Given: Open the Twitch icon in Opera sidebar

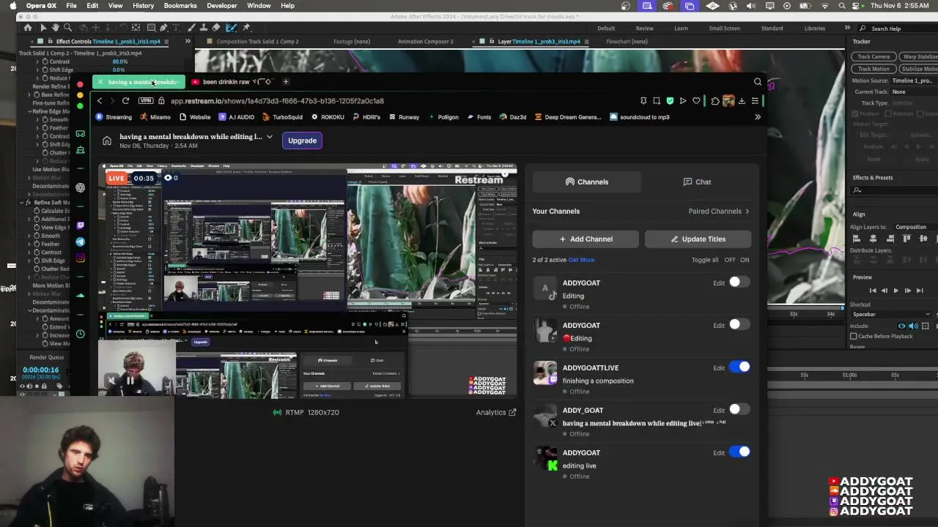Looking at the screenshot, I should [80, 225].
